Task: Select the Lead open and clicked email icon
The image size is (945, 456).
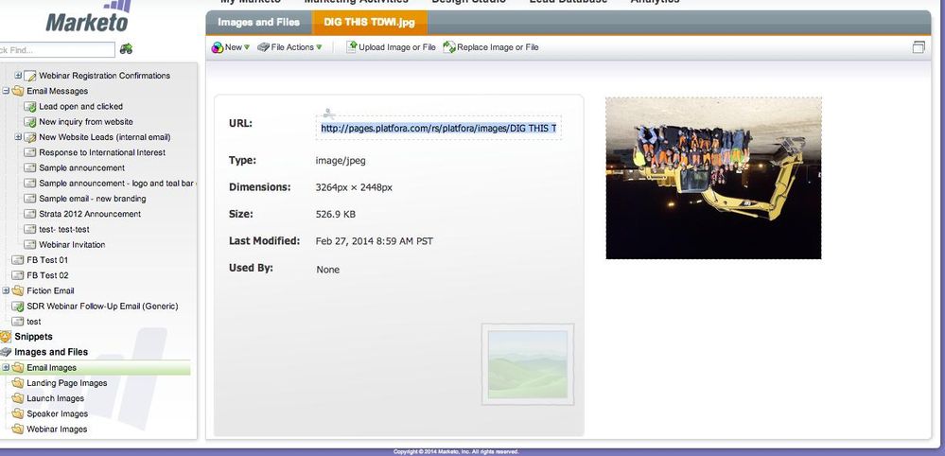Action: click(x=30, y=107)
